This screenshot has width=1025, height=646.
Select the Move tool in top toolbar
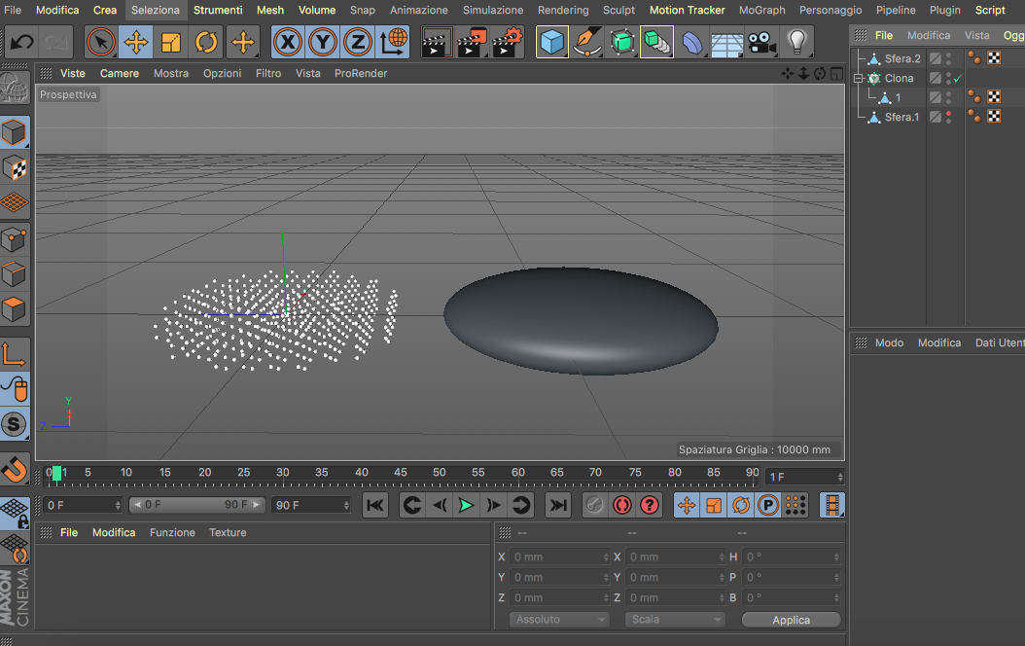135,43
